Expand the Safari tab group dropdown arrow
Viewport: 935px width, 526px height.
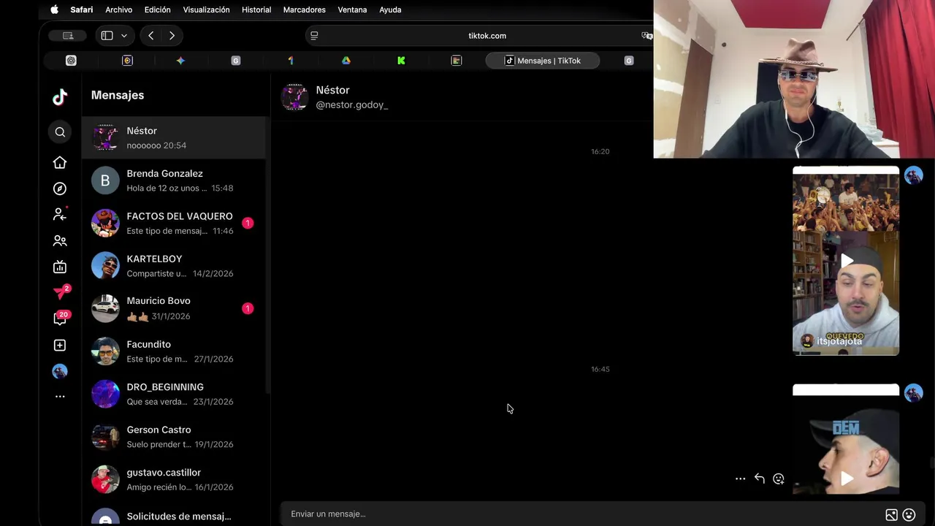[124, 35]
